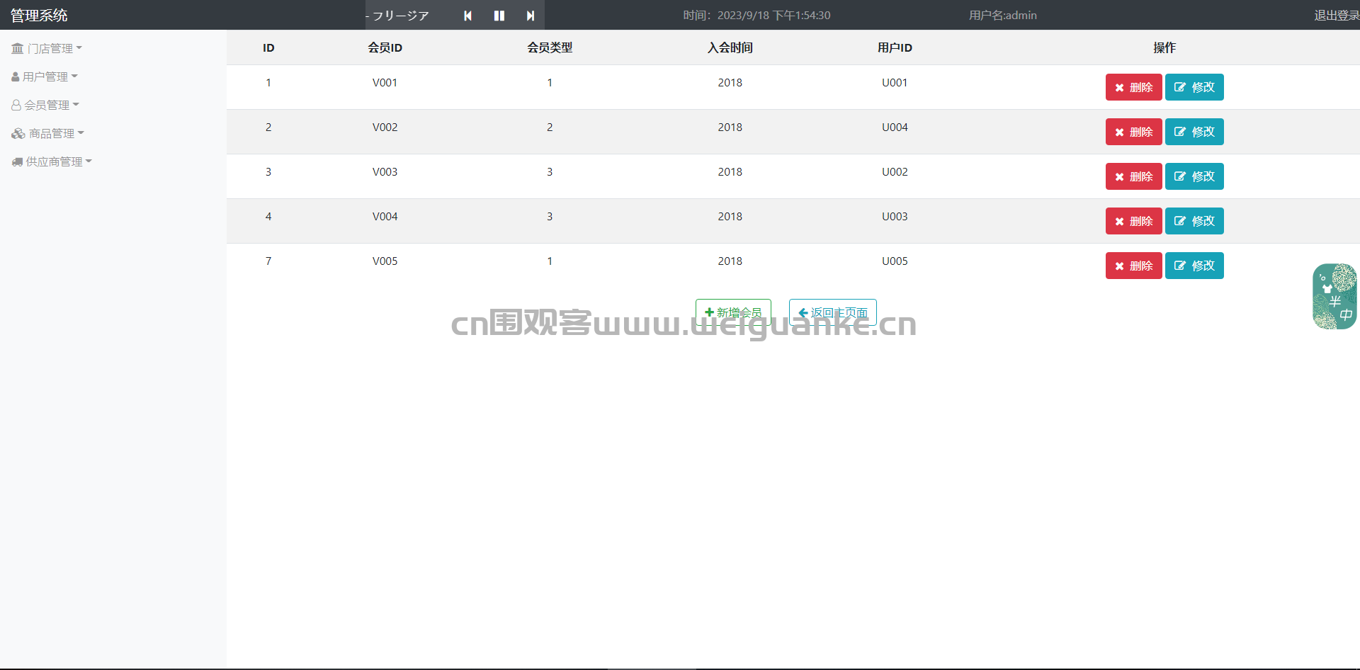Click the ID column header
Viewport: 1360px width, 670px height.
click(x=268, y=47)
